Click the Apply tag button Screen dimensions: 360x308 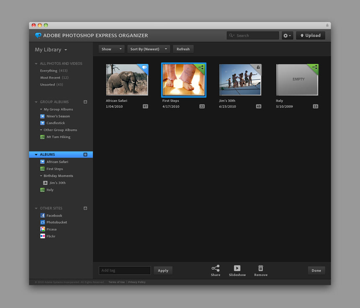pyautogui.click(x=163, y=271)
